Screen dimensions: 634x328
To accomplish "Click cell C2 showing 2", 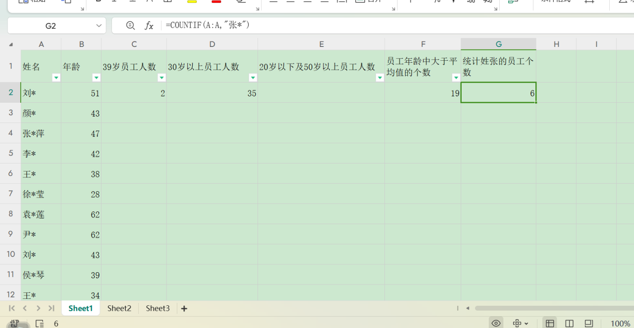I will pyautogui.click(x=134, y=93).
